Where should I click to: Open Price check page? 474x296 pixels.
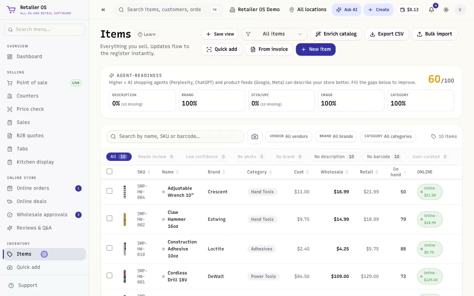(x=44, y=109)
